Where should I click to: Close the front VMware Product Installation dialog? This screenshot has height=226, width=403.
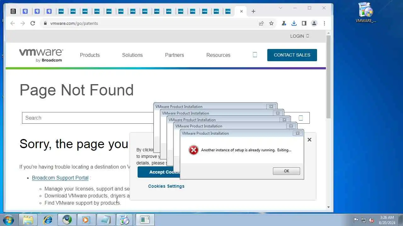298,133
